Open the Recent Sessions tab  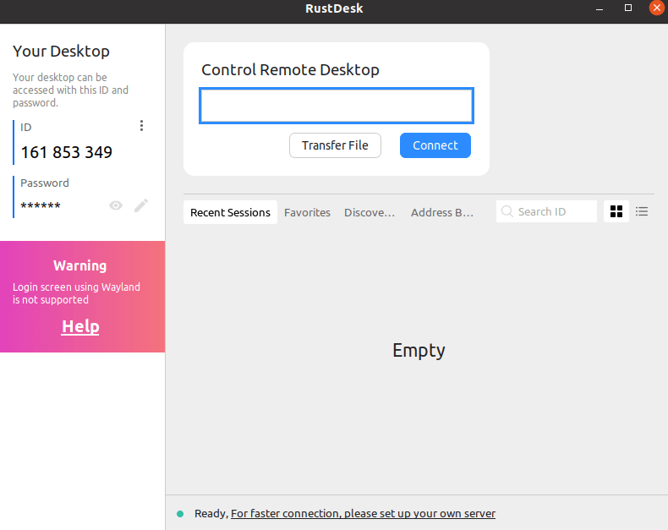[230, 212]
